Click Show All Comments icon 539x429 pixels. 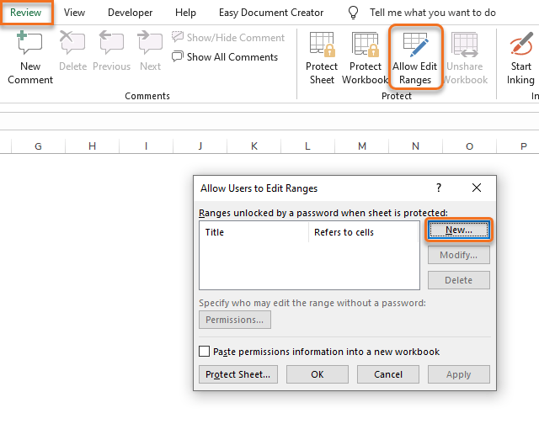point(178,57)
